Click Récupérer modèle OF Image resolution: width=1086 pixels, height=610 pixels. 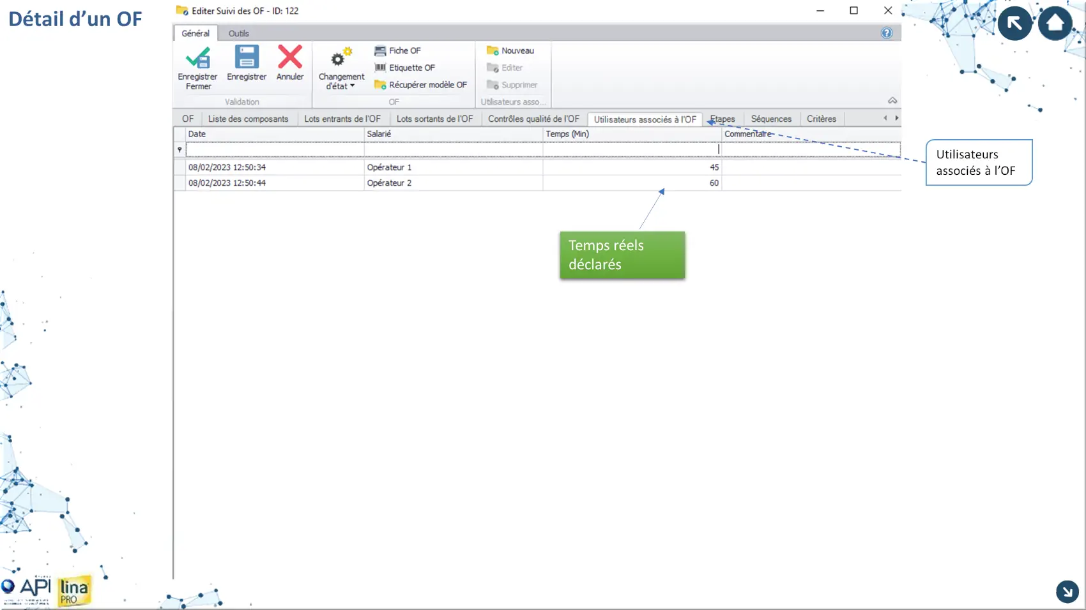click(x=421, y=85)
